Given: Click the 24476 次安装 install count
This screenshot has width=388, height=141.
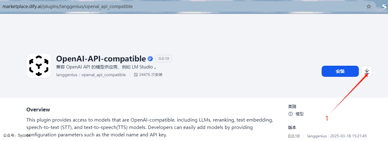Looking at the screenshot, I should 151,75.
